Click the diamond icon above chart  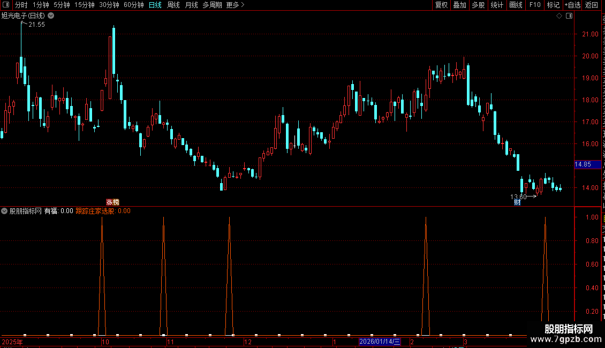559,16
